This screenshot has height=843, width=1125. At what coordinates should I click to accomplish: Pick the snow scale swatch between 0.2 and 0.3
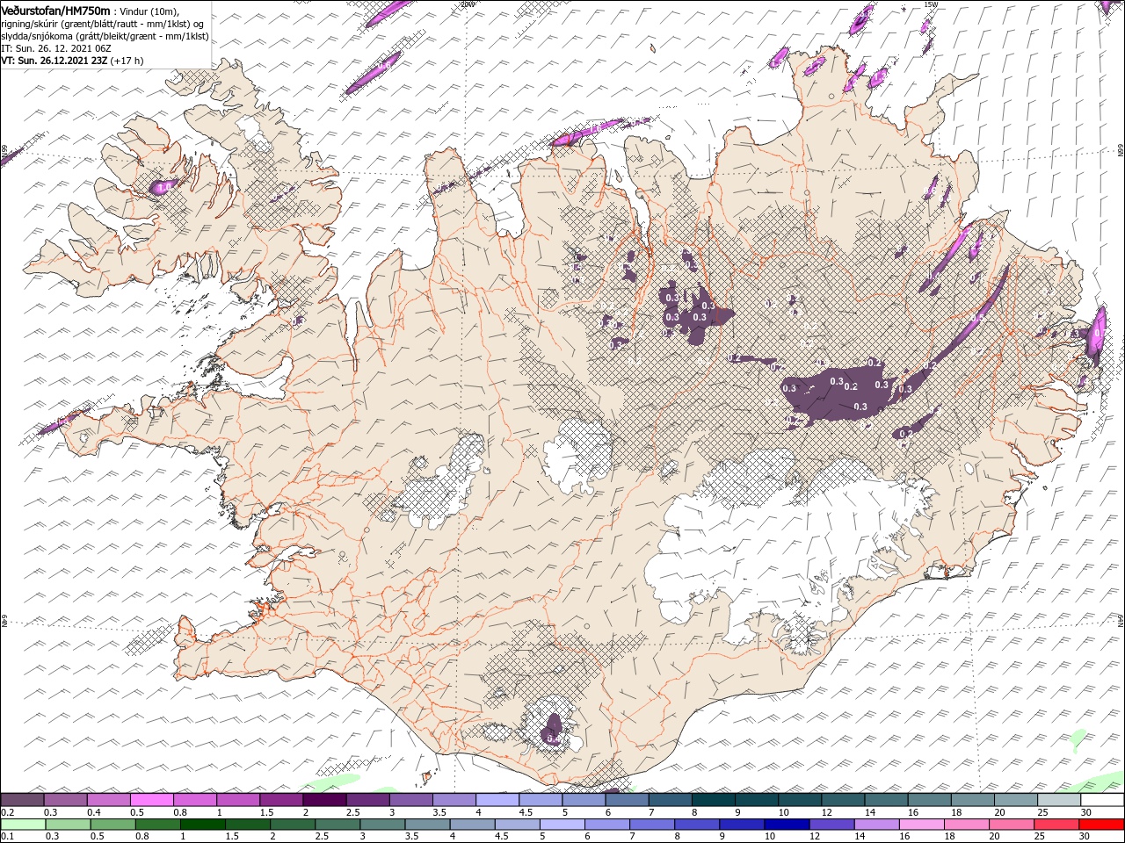coord(22,800)
